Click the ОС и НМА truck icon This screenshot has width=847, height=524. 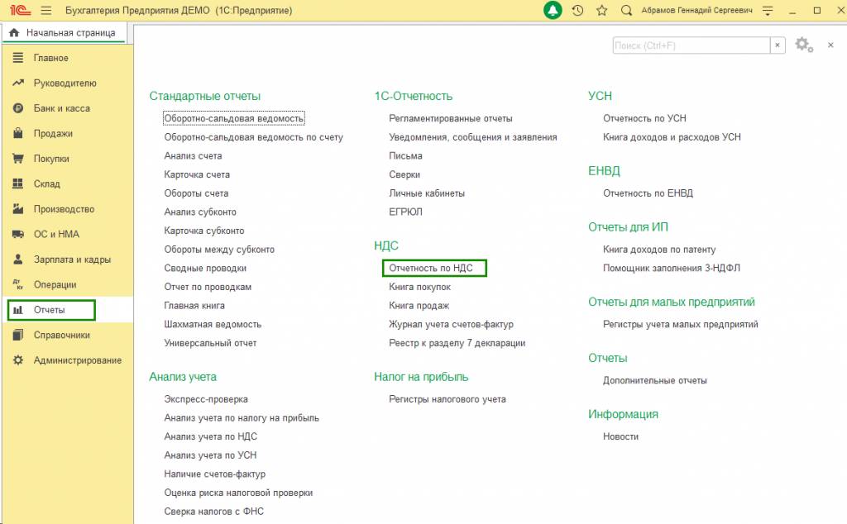pos(18,234)
